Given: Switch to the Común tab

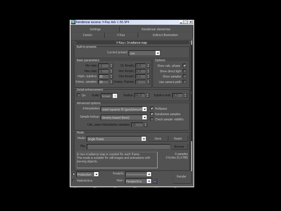Looking at the screenshot, I should [x=88, y=35].
